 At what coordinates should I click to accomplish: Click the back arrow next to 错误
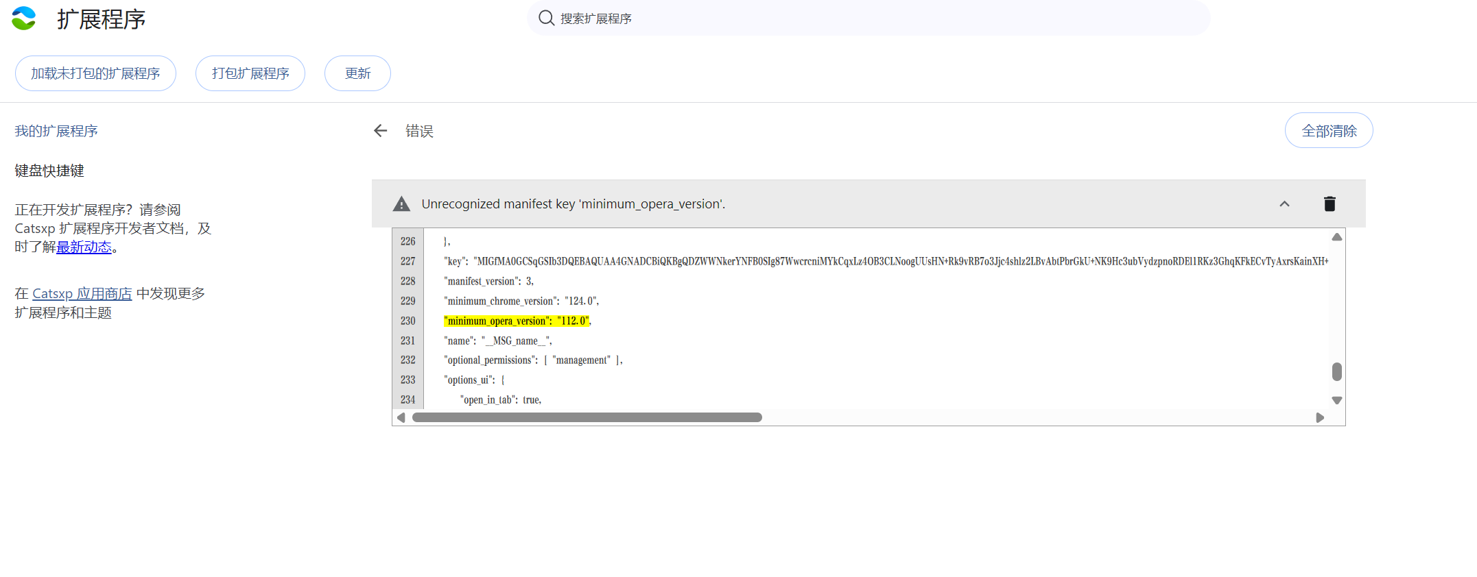pos(380,131)
